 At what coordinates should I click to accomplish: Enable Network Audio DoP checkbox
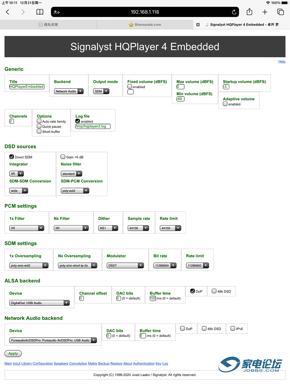click(183, 329)
